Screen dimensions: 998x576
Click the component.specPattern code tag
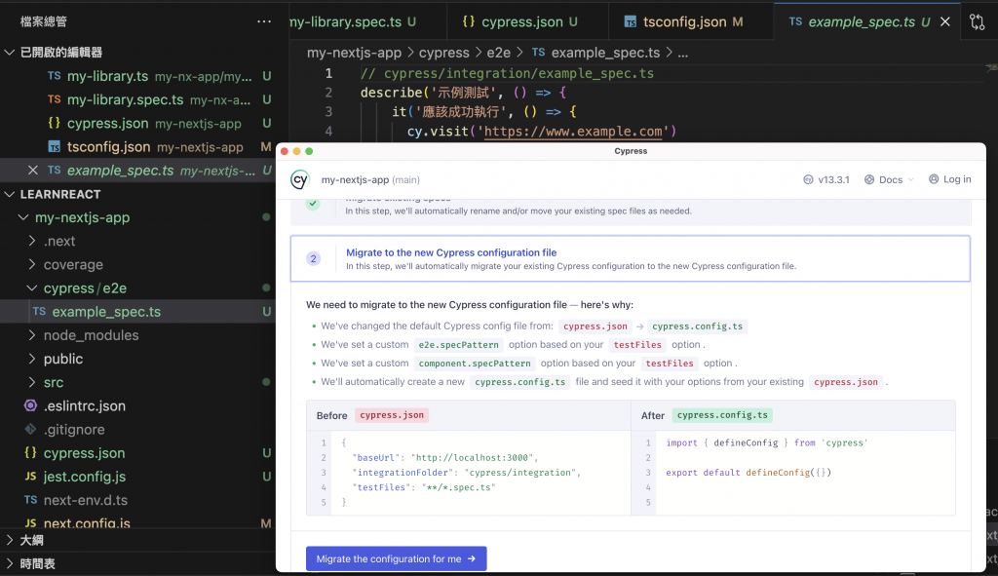pyautogui.click(x=475, y=364)
